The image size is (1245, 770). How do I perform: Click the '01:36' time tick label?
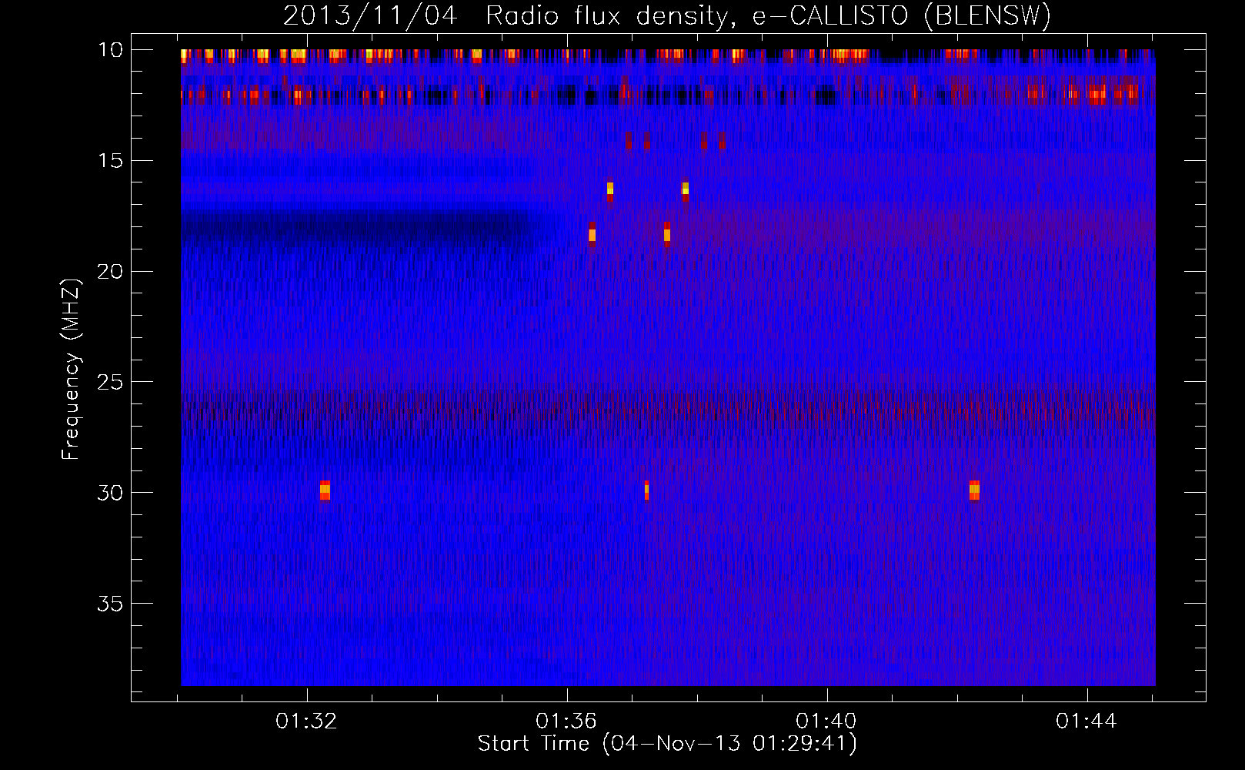[566, 721]
